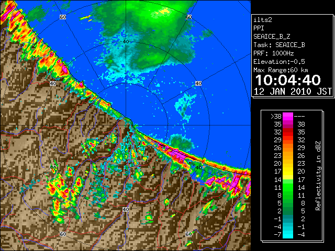This screenshot has height=251, width=335.
Task: Pick the magenta swatch beside '>38'
Action: tap(288, 116)
